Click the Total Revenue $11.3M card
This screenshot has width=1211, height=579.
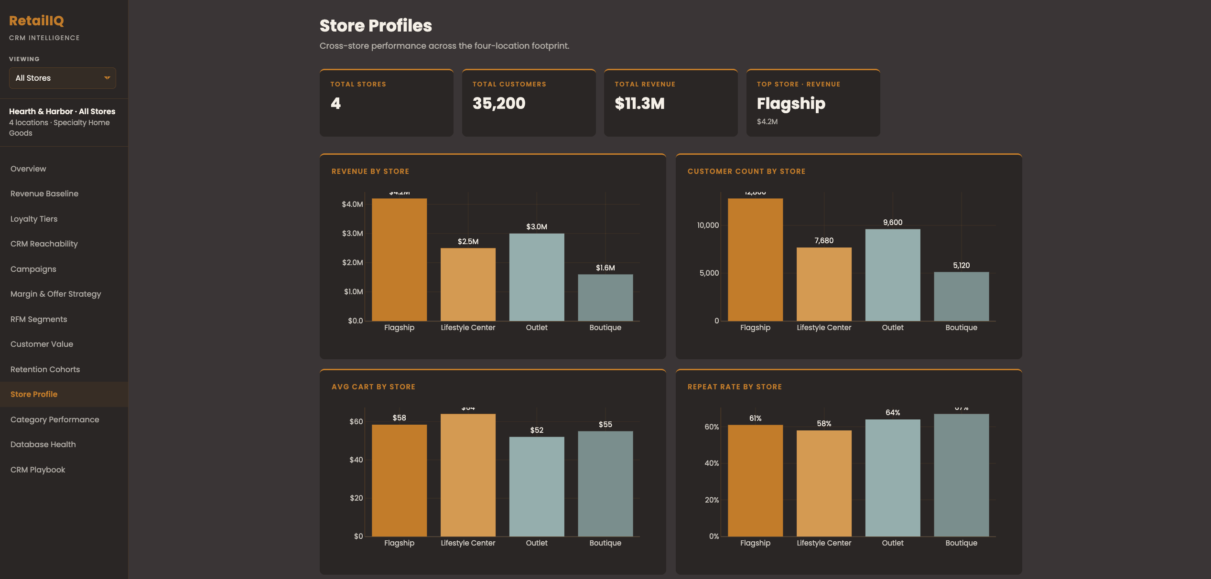coord(671,103)
